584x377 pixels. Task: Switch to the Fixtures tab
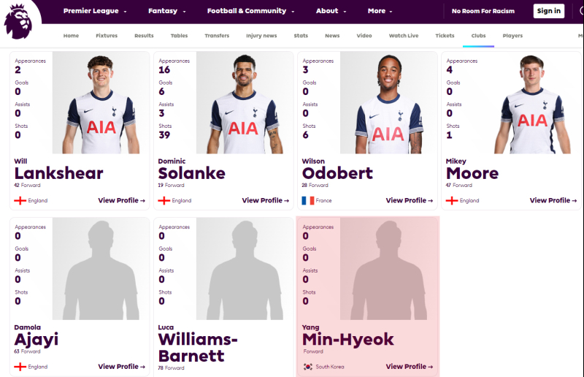pyautogui.click(x=107, y=36)
